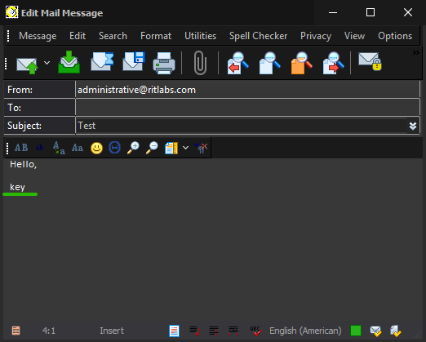
Task: Click the Print message printer icon
Action: click(164, 64)
